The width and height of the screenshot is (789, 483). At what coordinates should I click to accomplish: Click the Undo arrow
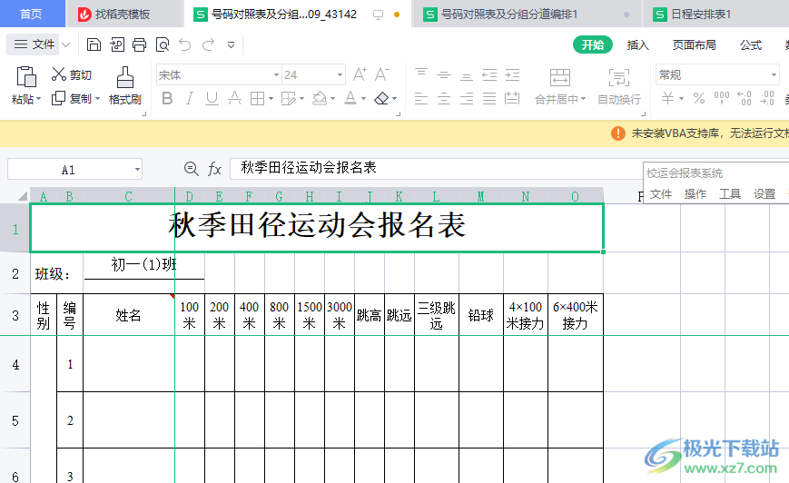click(185, 44)
